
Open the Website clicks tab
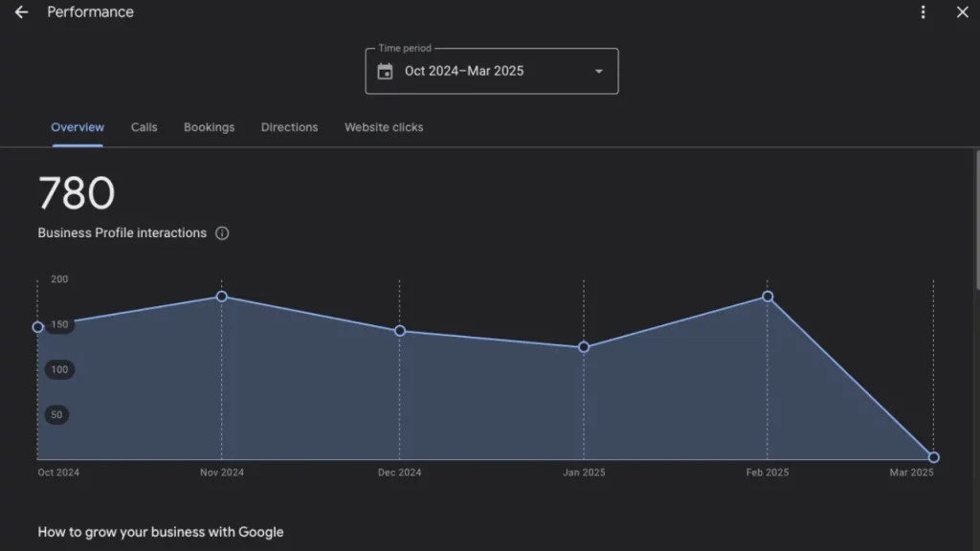pyautogui.click(x=383, y=127)
